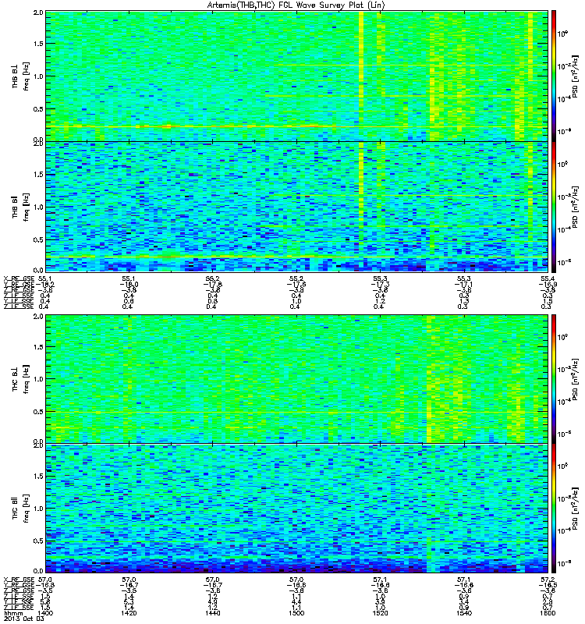
Task: Click the 1500 time tick label
Action: [296, 613]
